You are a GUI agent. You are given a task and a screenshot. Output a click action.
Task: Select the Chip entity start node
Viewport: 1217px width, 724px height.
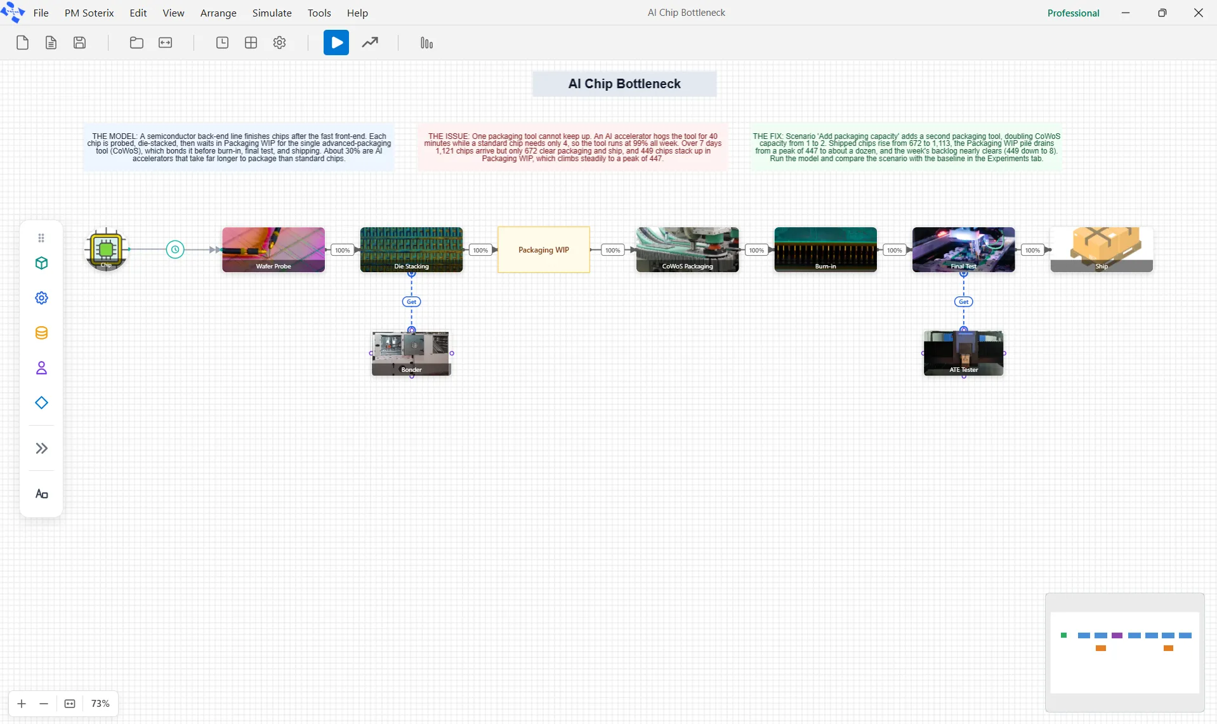106,249
